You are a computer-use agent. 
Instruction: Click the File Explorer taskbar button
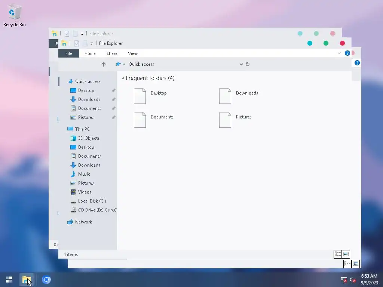(x=27, y=280)
